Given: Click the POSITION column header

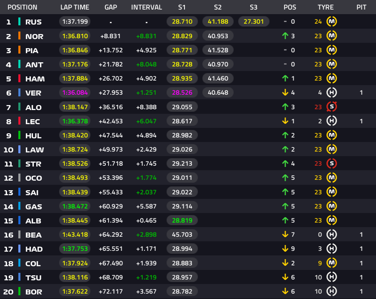Looking at the screenshot, I should (22, 7).
